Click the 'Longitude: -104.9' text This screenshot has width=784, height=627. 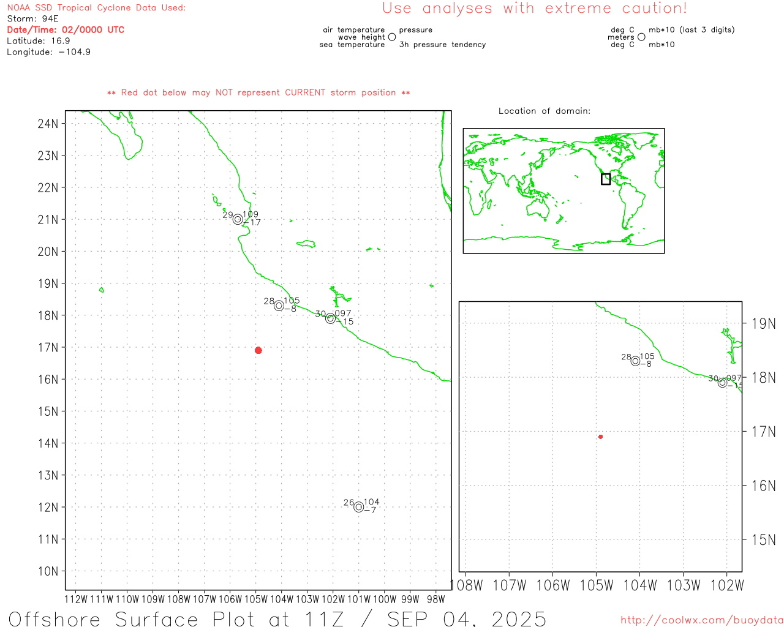pyautogui.click(x=49, y=52)
